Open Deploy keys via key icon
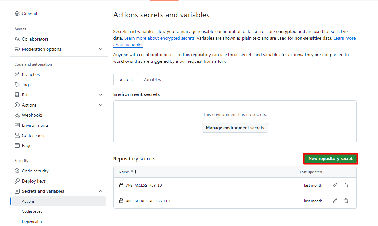378x226 pixels. pos(17,181)
